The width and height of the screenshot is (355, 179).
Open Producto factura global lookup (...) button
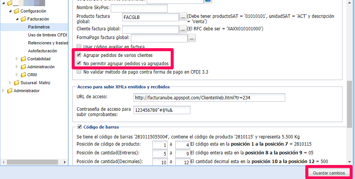click(183, 17)
